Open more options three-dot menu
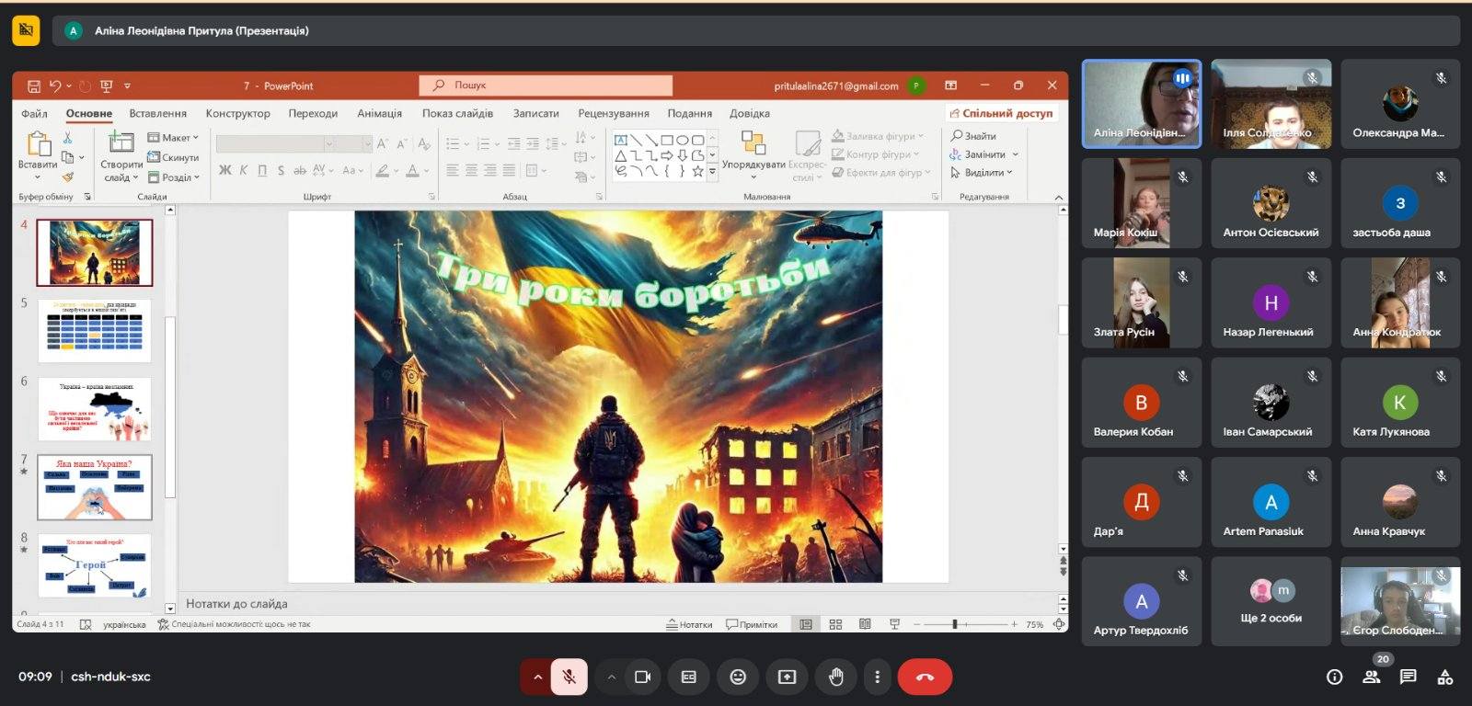 point(877,678)
